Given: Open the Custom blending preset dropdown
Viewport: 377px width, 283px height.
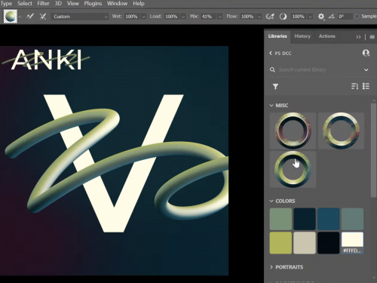Looking at the screenshot, I should click(80, 17).
